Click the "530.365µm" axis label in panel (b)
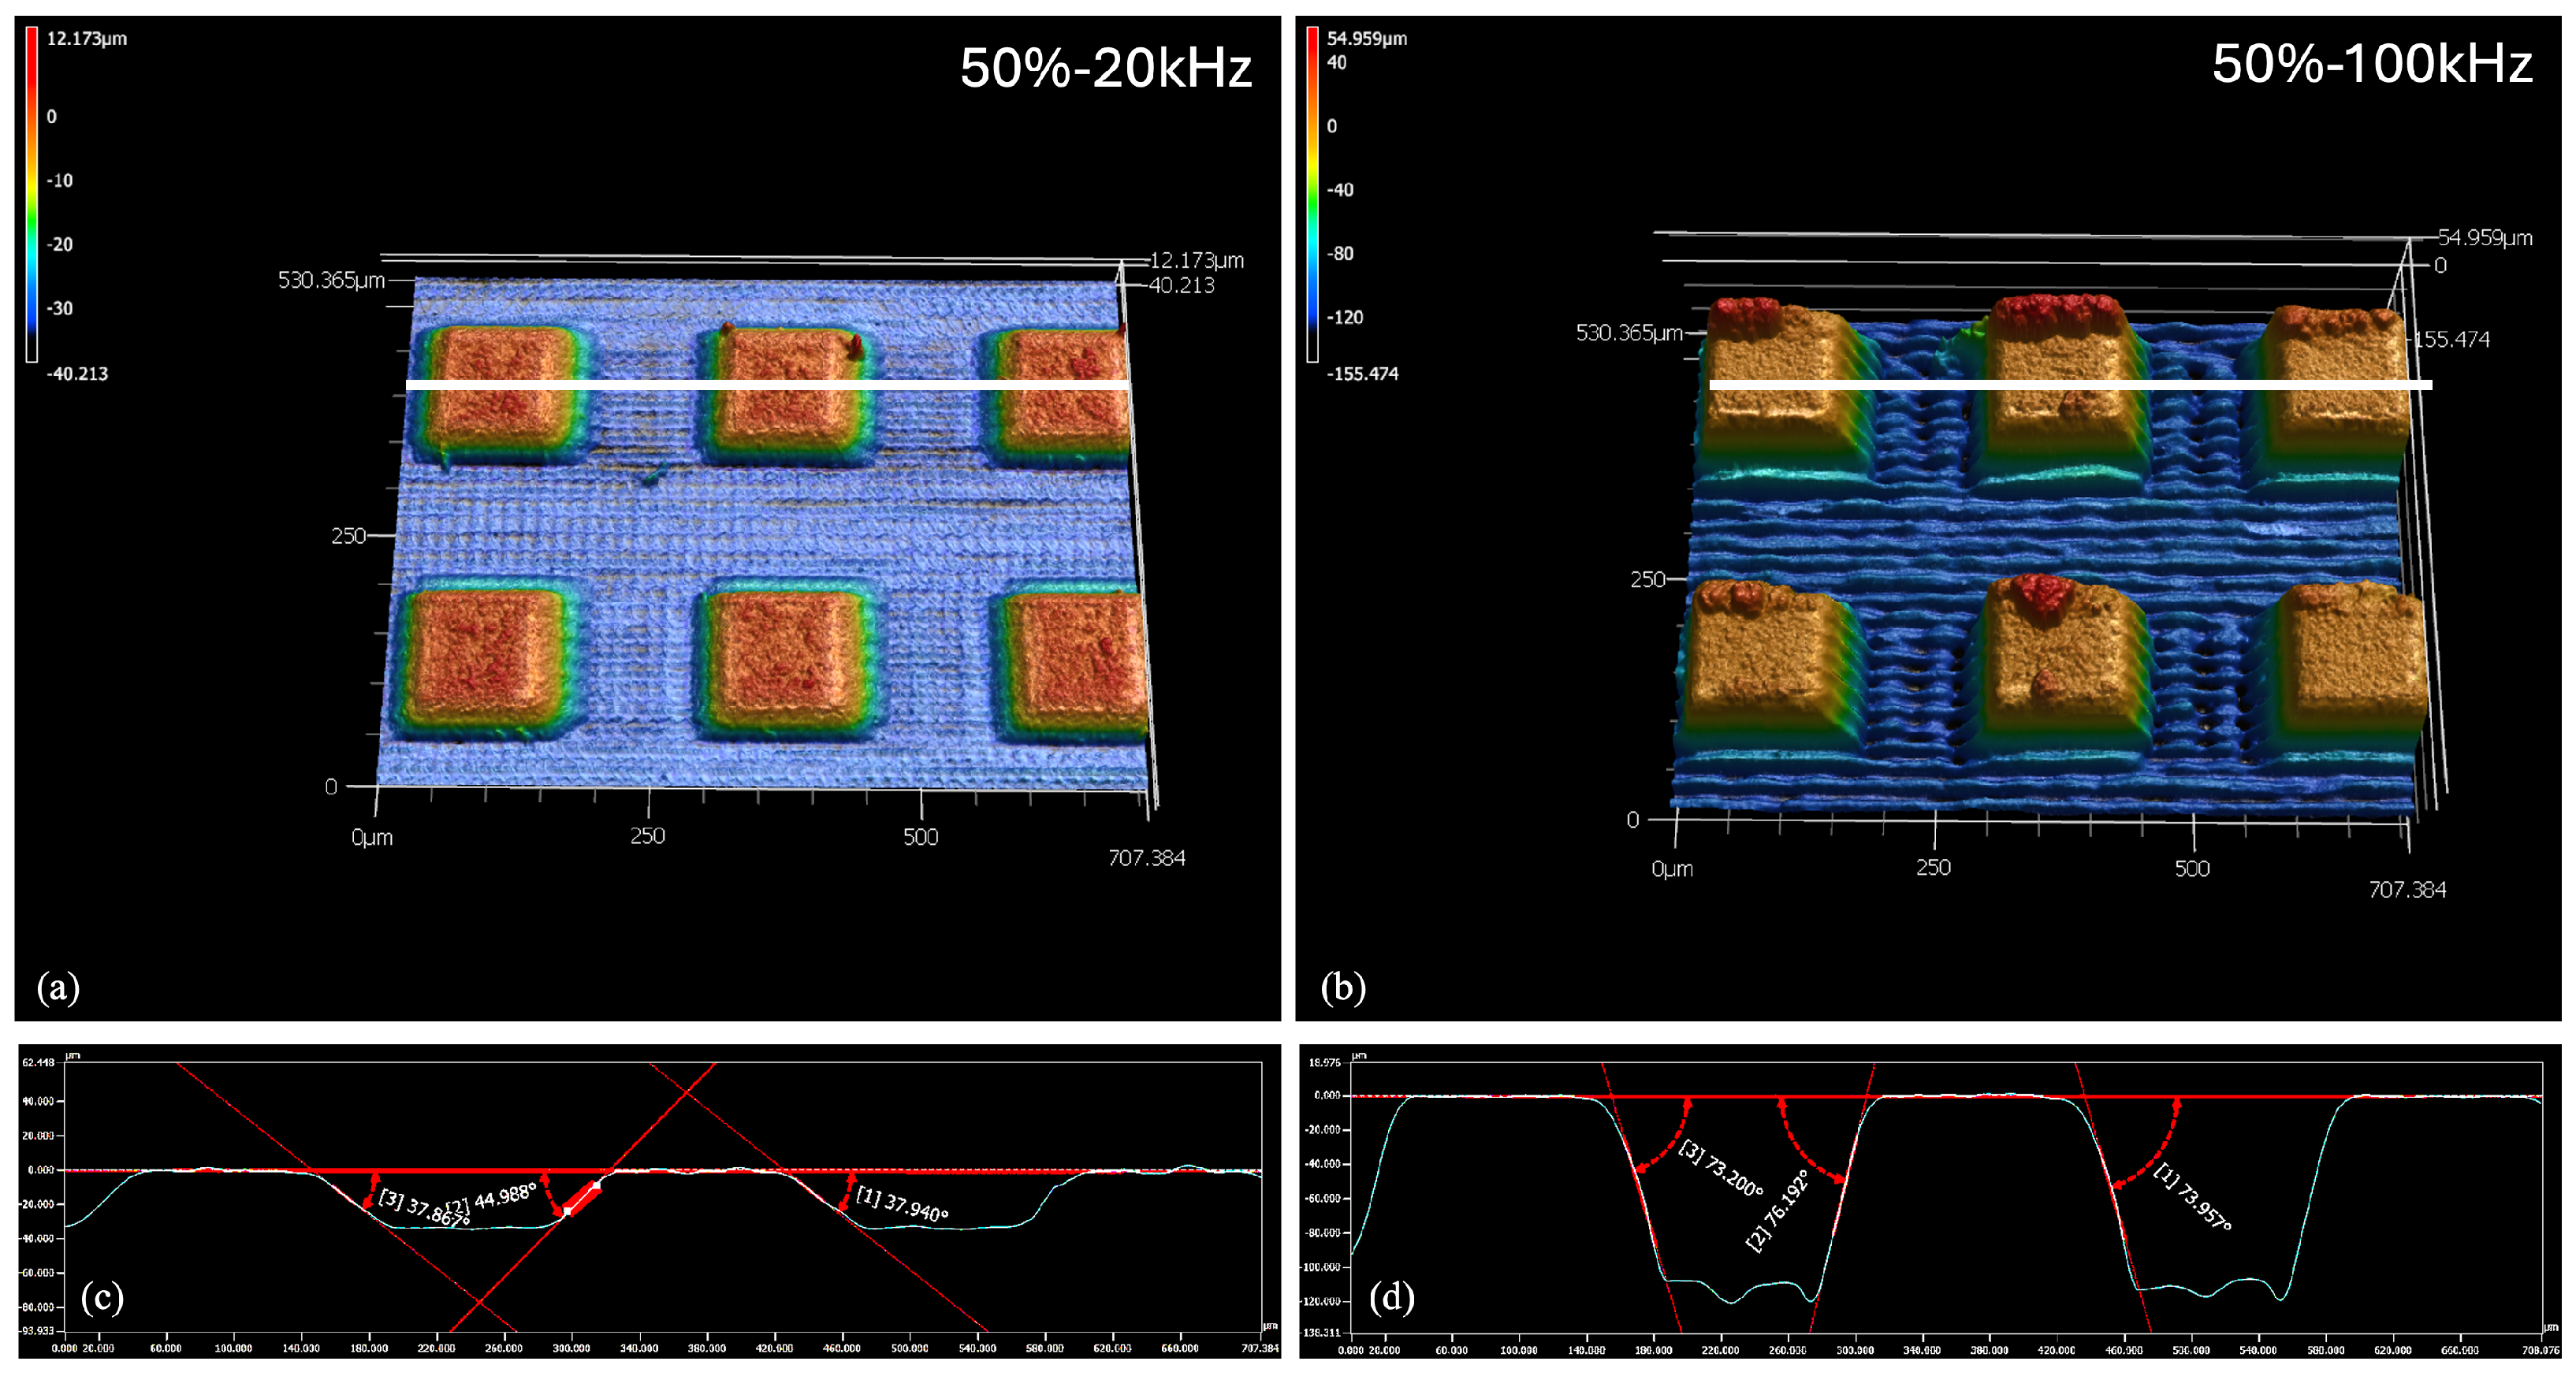 1629,333
